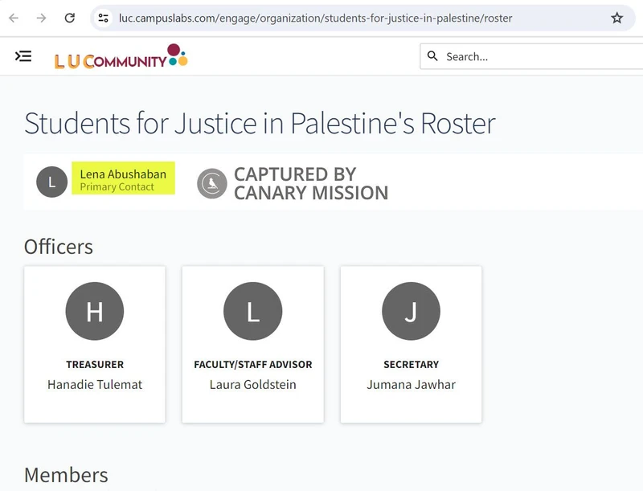
Task: Click the Captured by Canary Mission text
Action: point(310,183)
